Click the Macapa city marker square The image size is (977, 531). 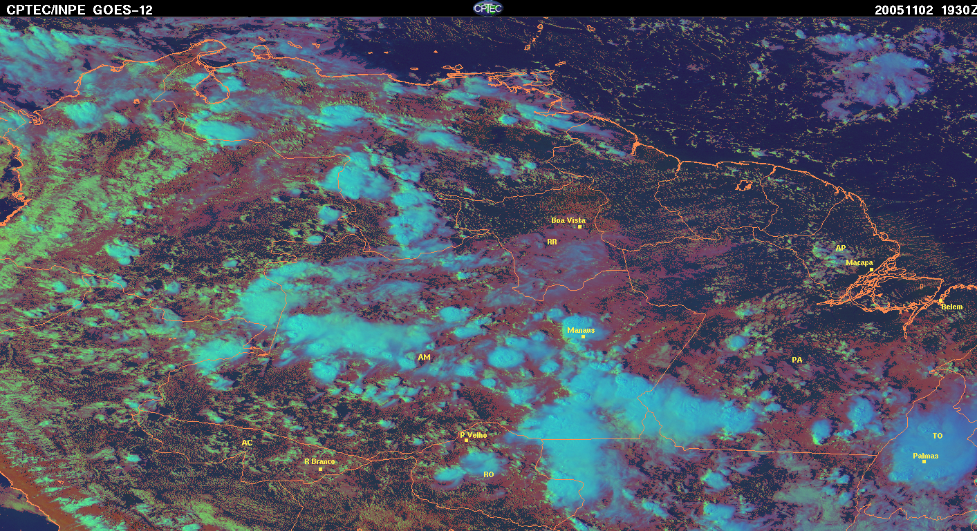point(872,270)
